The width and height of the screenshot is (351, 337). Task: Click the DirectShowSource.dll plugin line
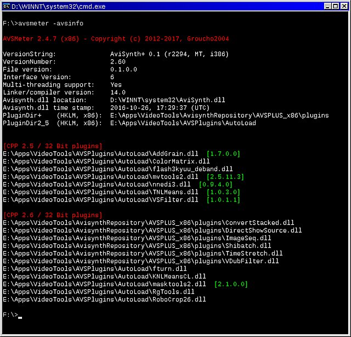(x=152, y=230)
